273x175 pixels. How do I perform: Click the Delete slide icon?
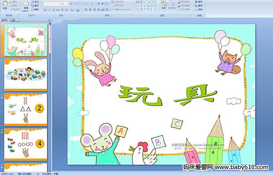[x=33, y=10]
